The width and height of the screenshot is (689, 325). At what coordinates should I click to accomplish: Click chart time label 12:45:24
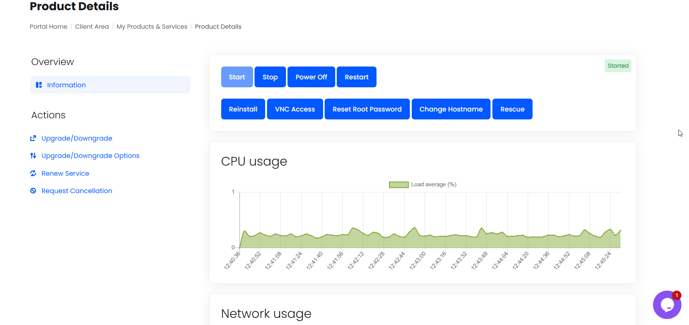pyautogui.click(x=603, y=261)
